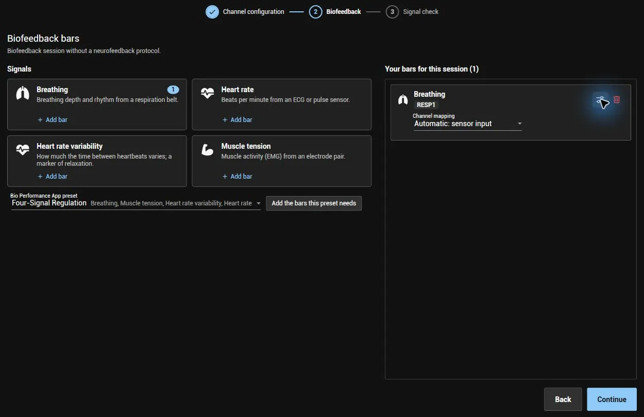
Task: Click the heartbeat icon on the Heart rate card
Action: [207, 93]
